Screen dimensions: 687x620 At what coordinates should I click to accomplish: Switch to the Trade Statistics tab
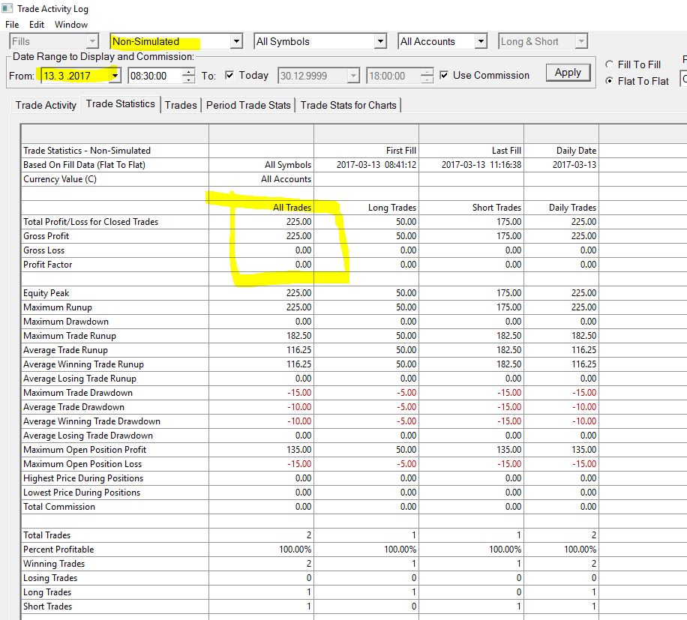[121, 103]
